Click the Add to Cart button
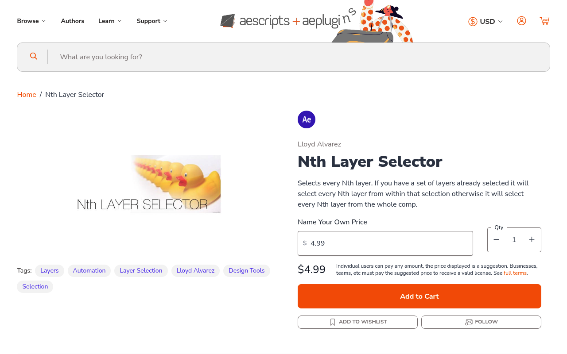The width and height of the screenshot is (567, 354). pyautogui.click(x=419, y=296)
